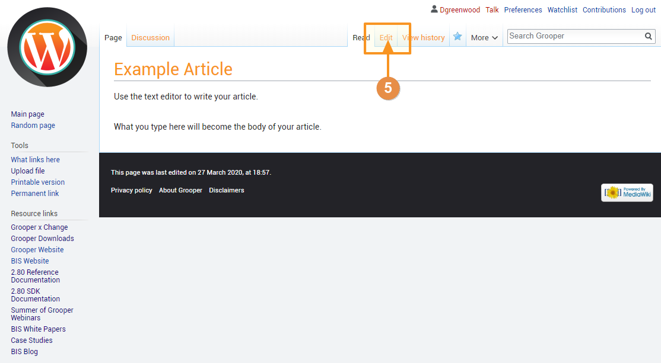Image resolution: width=661 pixels, height=363 pixels.
Task: Open BIS White Papers link
Action: tap(39, 329)
